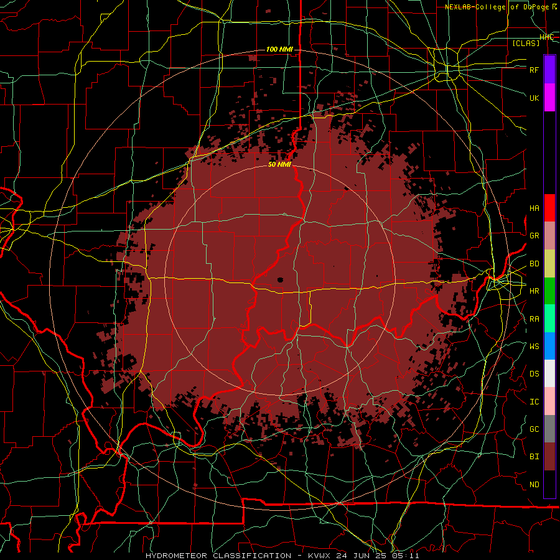Click the RF purple legend swatch
560x560 pixels.
coord(549,70)
